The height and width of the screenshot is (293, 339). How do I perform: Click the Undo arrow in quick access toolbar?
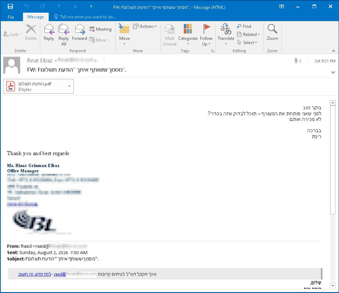[x=26, y=7]
